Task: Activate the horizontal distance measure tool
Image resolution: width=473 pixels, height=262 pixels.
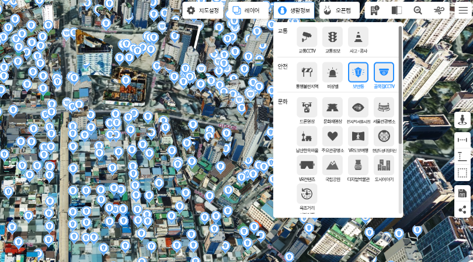Action: 462,140
